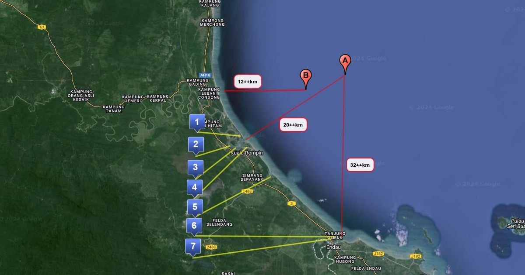
Task: Click the red map marker A
Action: (x=345, y=64)
